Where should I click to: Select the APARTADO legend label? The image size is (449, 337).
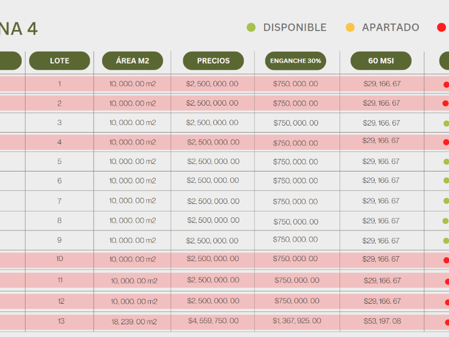click(390, 27)
